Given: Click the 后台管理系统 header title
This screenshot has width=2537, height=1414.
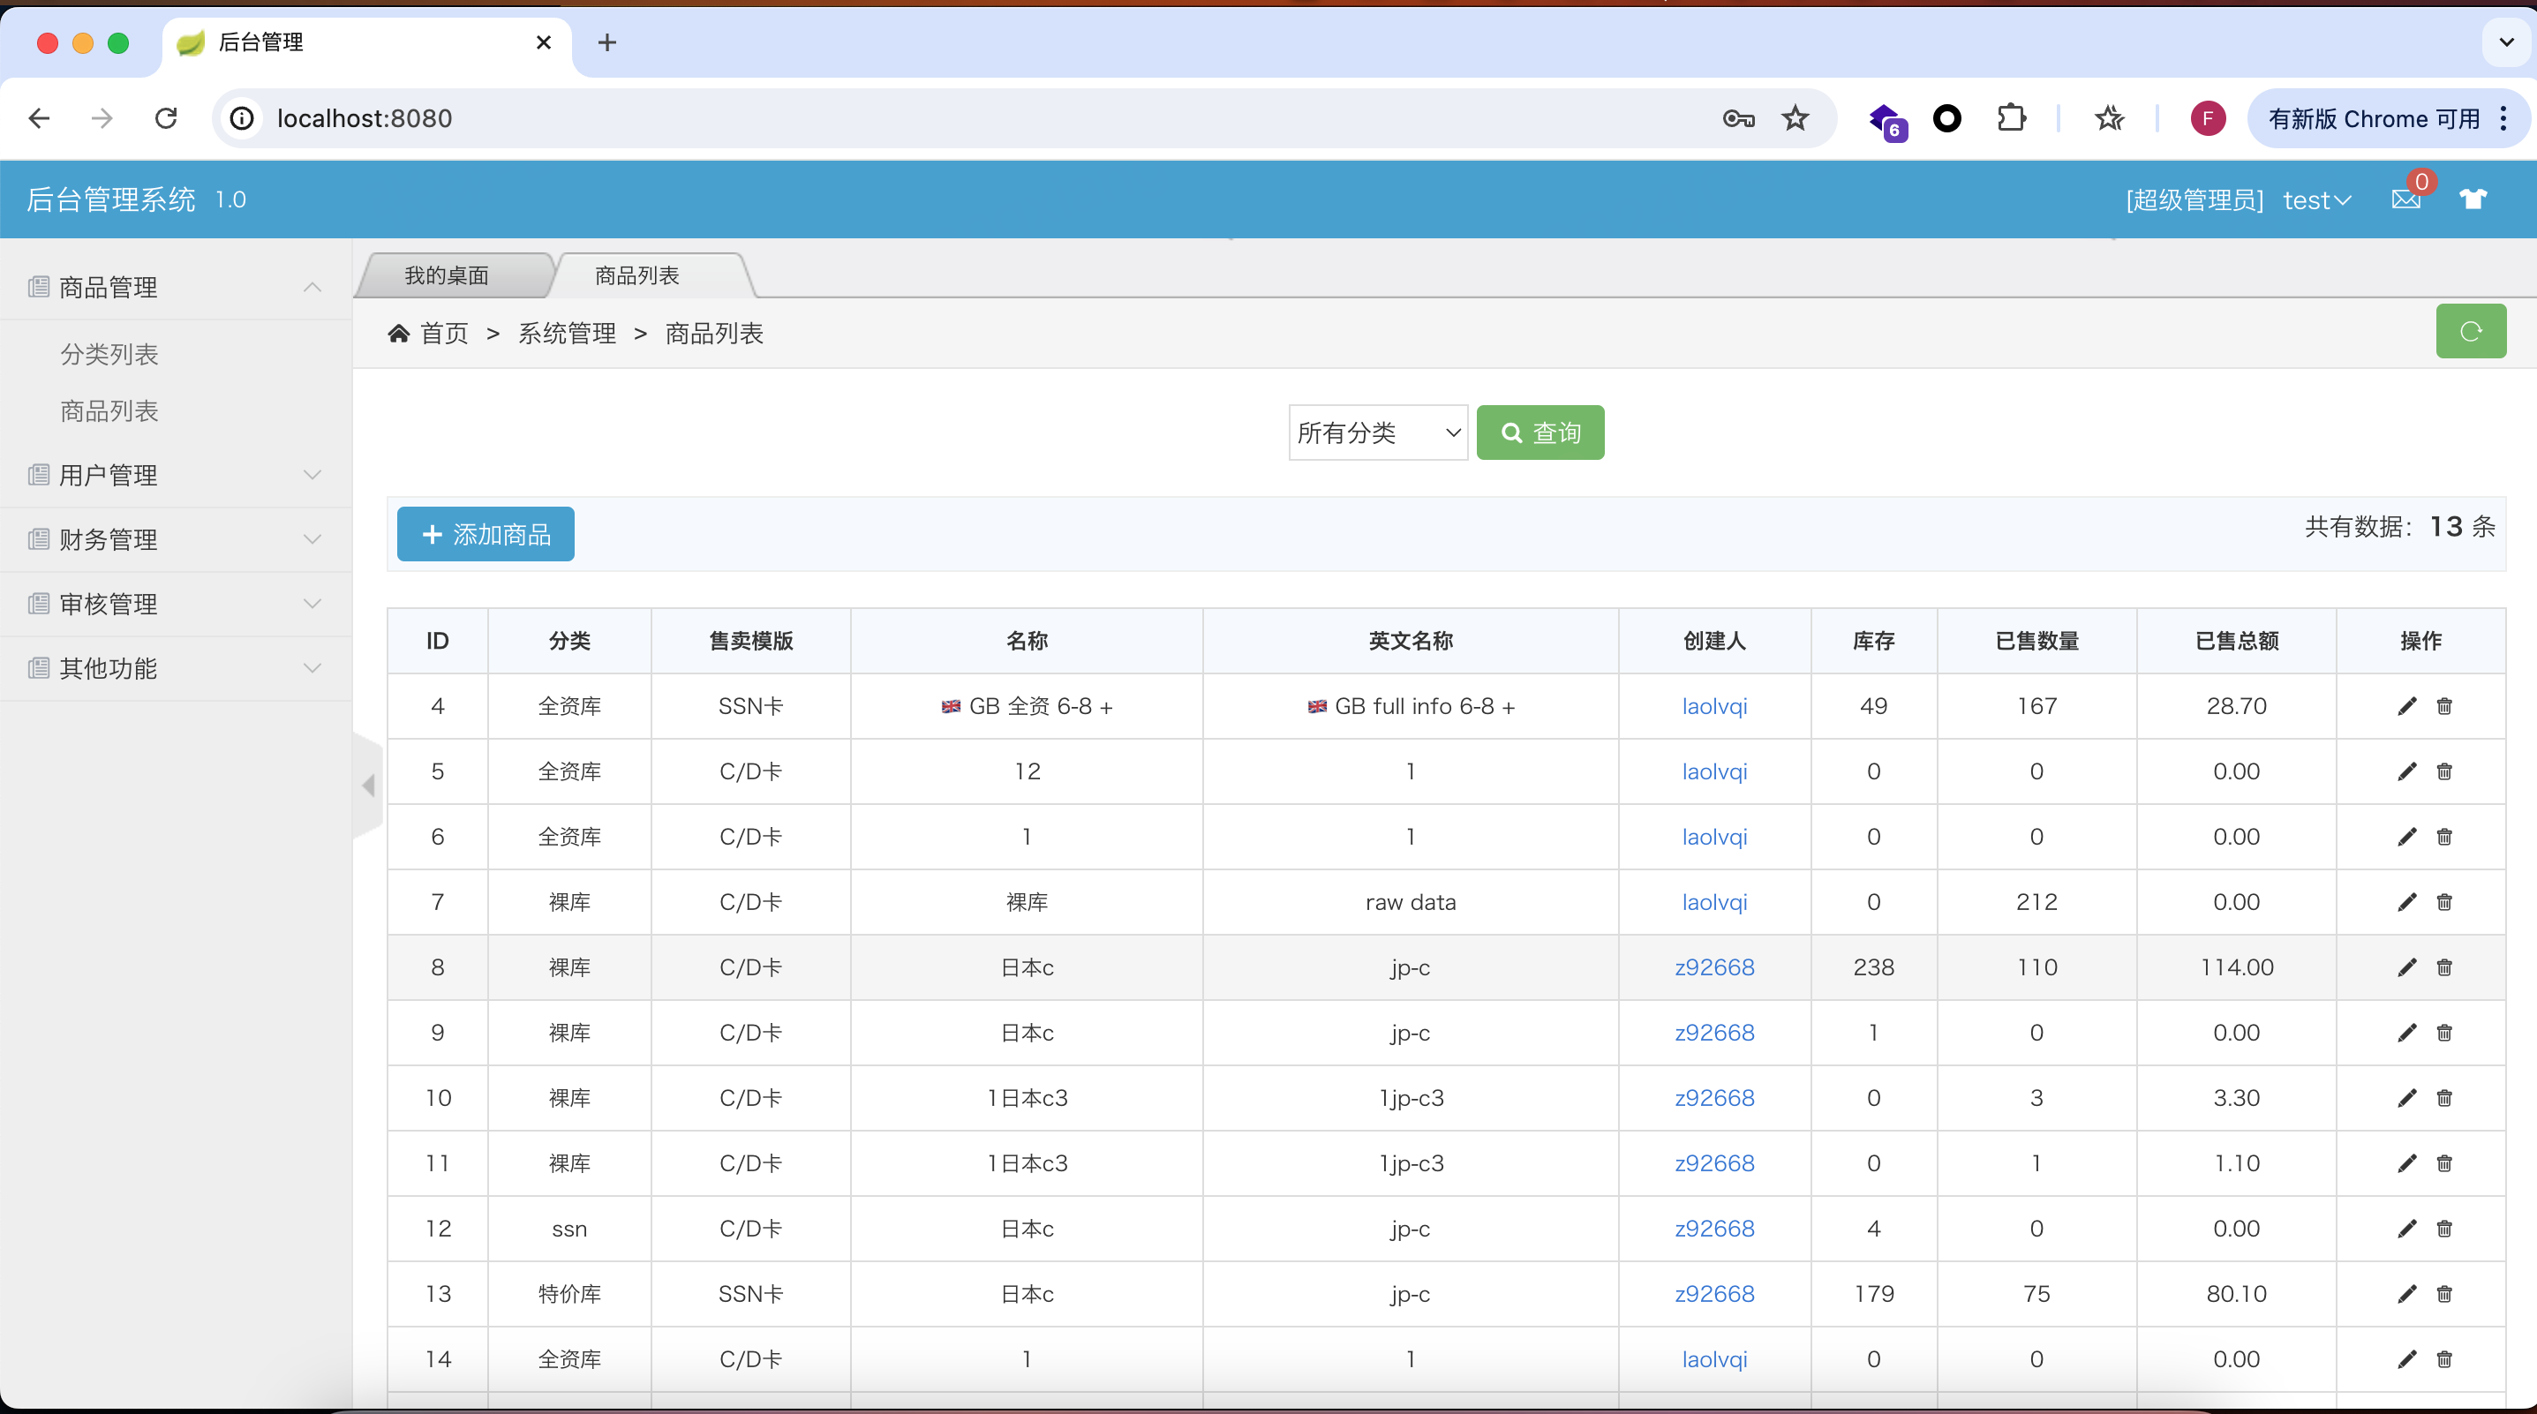Looking at the screenshot, I should (111, 199).
